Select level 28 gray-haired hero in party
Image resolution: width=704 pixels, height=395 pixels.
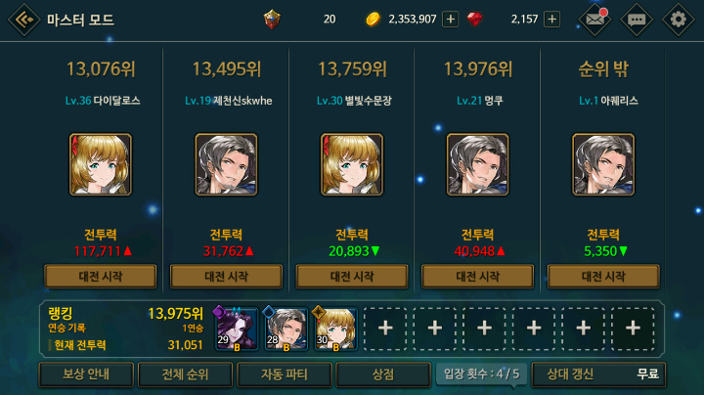tap(286, 329)
